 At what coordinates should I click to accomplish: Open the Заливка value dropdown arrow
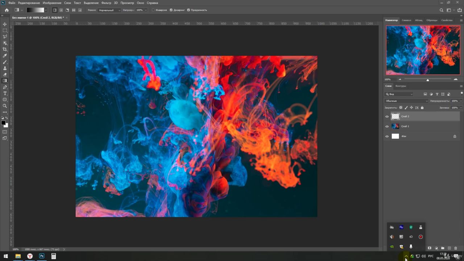461,108
